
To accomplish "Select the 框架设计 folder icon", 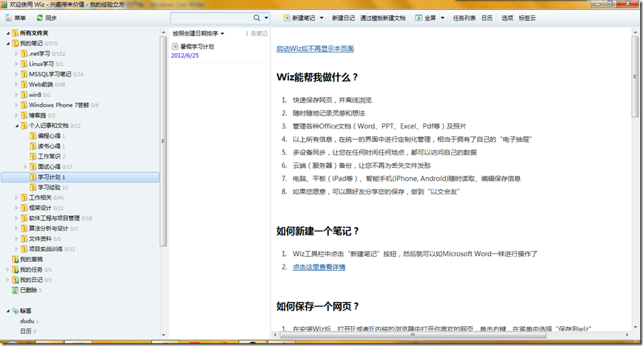I will click(24, 208).
